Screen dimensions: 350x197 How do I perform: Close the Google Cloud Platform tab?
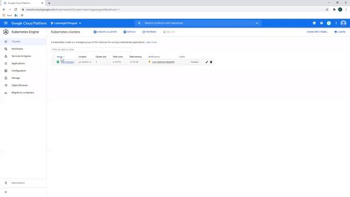42,3
